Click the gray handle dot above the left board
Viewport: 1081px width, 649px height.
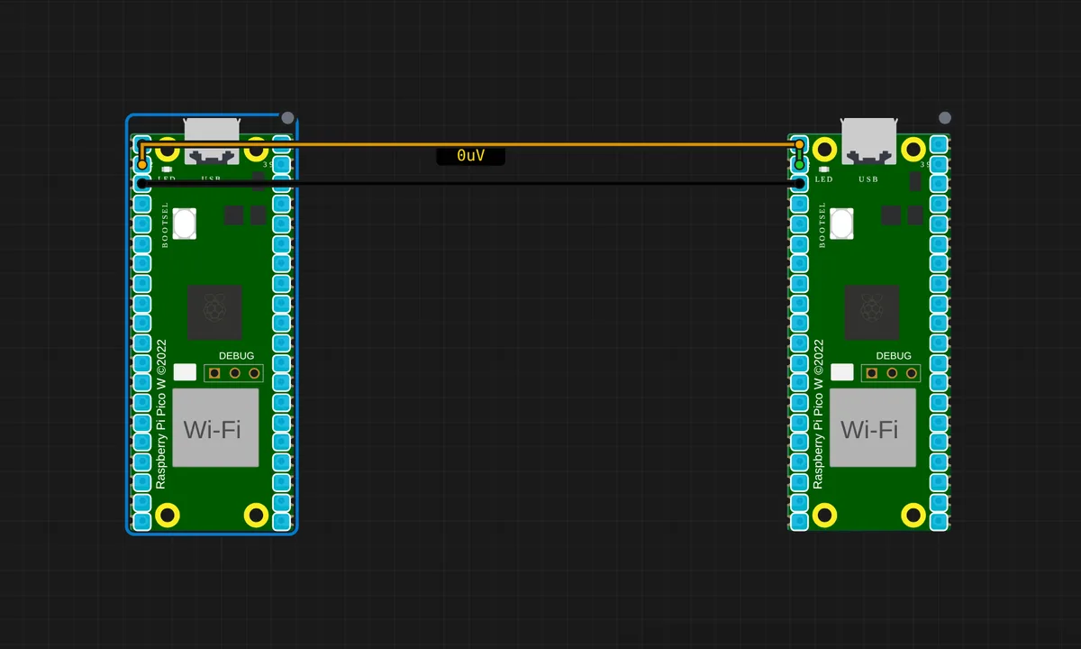(287, 117)
